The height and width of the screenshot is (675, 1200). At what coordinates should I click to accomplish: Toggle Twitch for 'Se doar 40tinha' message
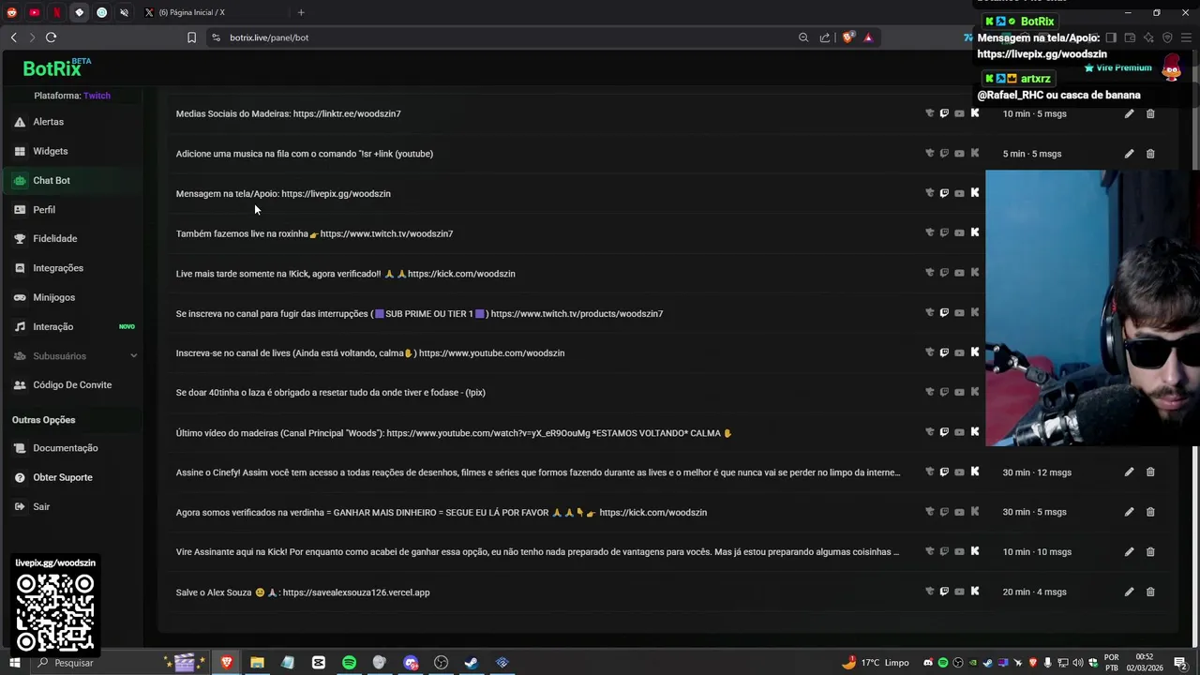point(944,393)
